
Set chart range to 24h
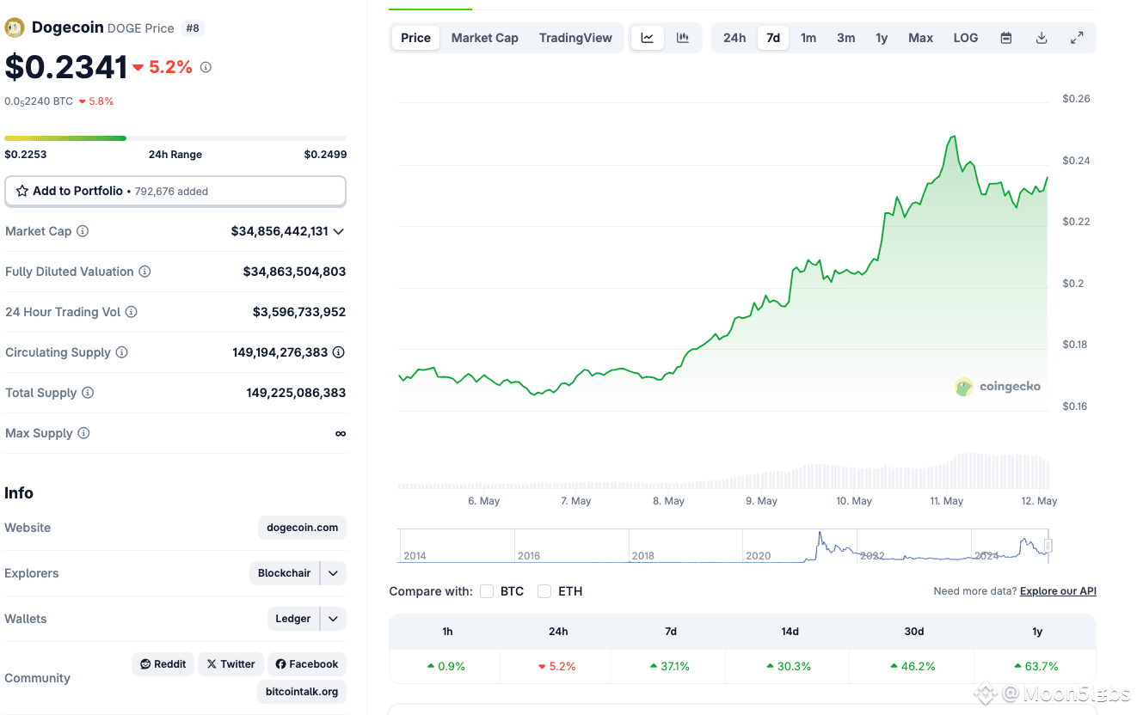[734, 38]
